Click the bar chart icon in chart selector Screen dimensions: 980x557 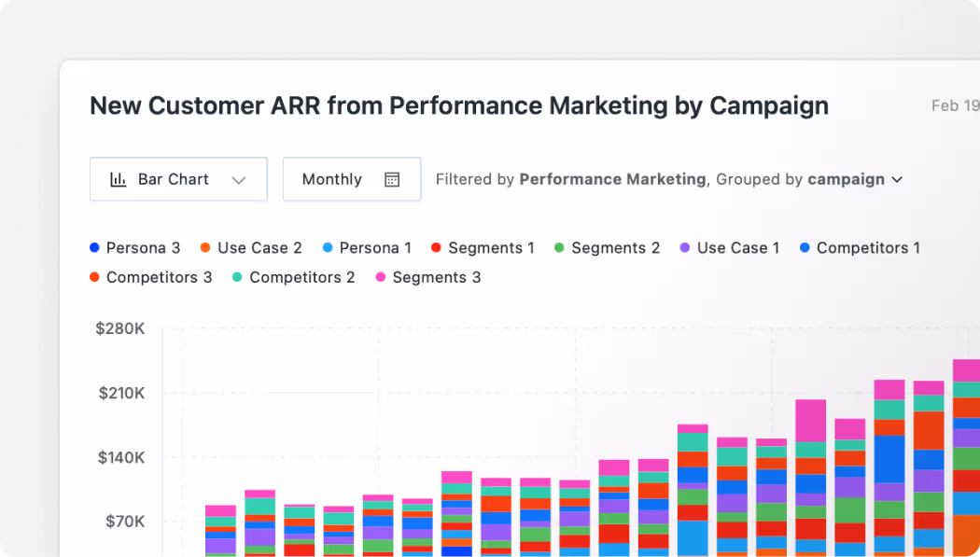tap(119, 180)
